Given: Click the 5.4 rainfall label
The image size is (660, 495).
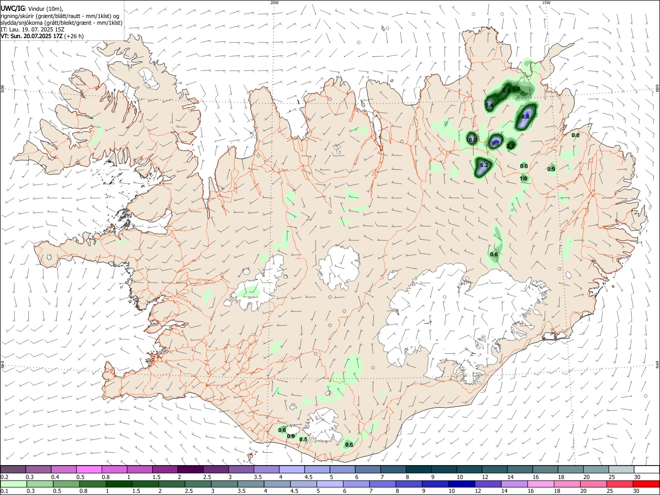Looking at the screenshot, I should pos(489,106).
